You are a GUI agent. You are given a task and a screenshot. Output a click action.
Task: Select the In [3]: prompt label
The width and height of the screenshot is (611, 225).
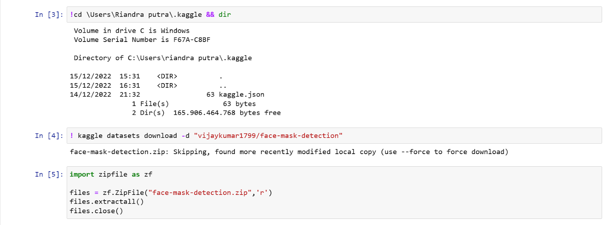pyautogui.click(x=49, y=14)
